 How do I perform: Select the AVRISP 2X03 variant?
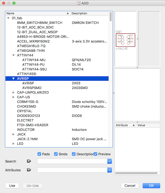point(57,83)
